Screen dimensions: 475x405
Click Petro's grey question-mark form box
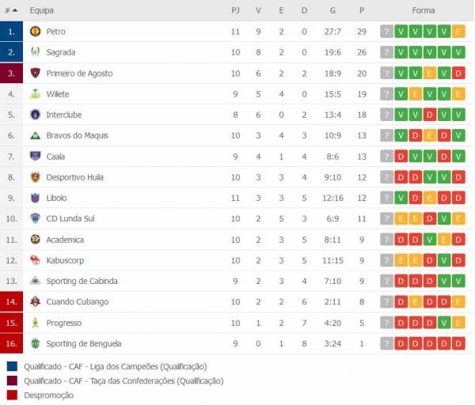tap(386, 32)
